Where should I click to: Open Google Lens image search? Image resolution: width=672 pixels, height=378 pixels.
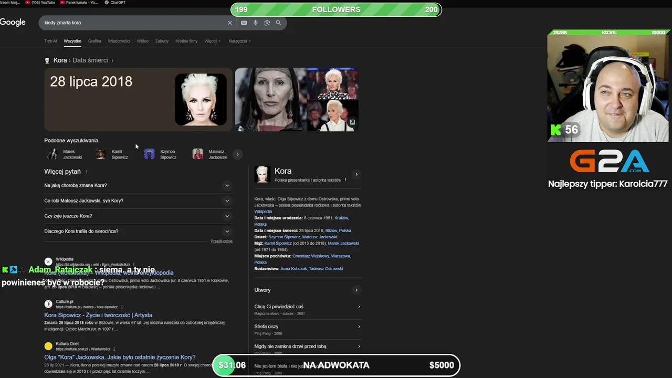tap(267, 23)
